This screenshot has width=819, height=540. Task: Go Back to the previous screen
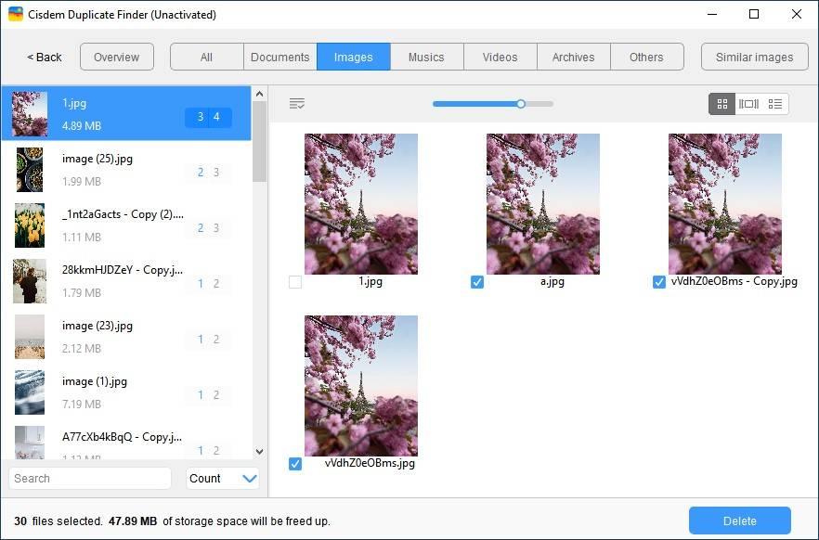point(45,57)
